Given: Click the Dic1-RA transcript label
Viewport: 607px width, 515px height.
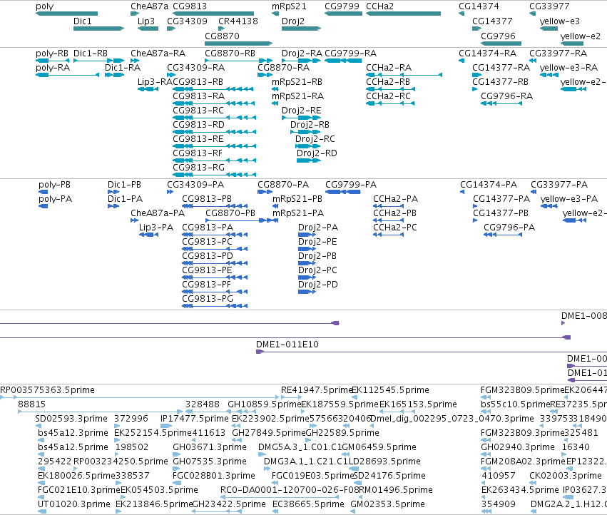Looking at the screenshot, I should coord(123,68).
